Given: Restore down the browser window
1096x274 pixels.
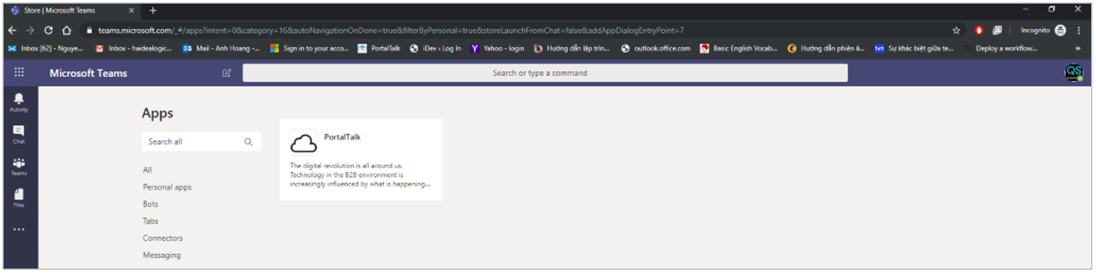Looking at the screenshot, I should pos(1052,9).
